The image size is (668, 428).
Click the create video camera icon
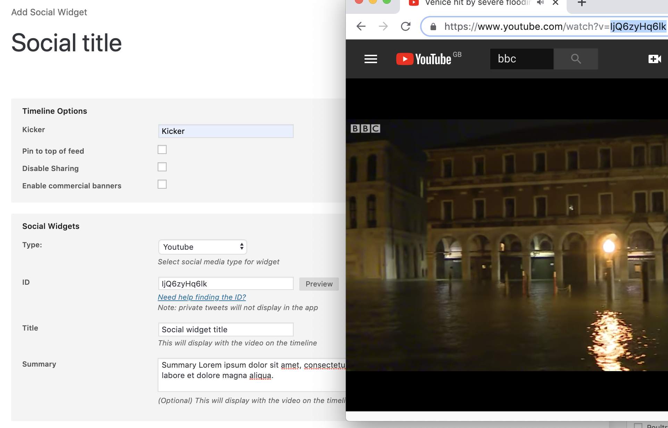(654, 59)
